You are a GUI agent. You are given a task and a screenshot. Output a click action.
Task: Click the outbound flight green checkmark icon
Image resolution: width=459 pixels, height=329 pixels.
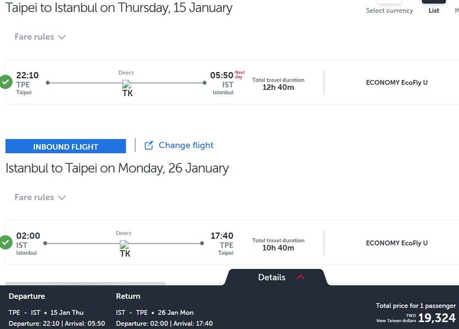click(6, 82)
